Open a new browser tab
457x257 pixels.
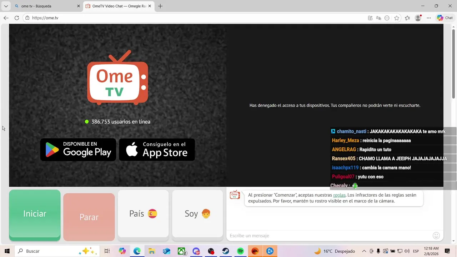[160, 6]
